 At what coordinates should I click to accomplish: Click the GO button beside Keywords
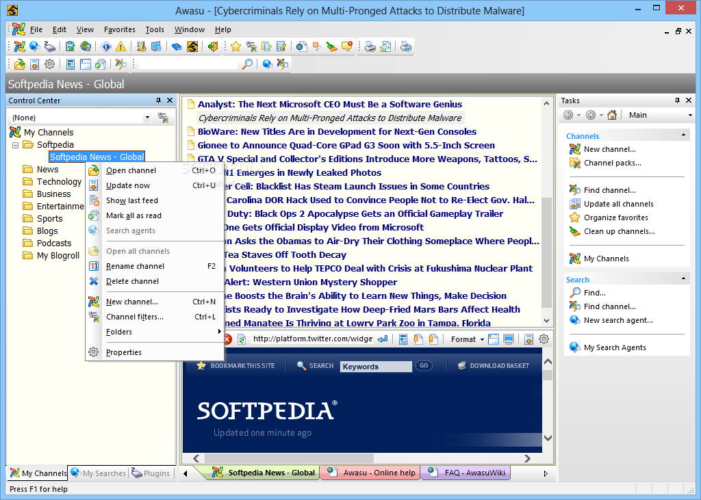pos(423,365)
